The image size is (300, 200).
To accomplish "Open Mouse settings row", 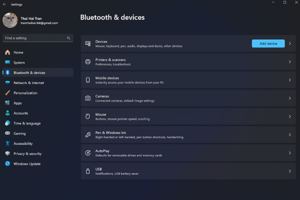I will pyautogui.click(x=188, y=116).
